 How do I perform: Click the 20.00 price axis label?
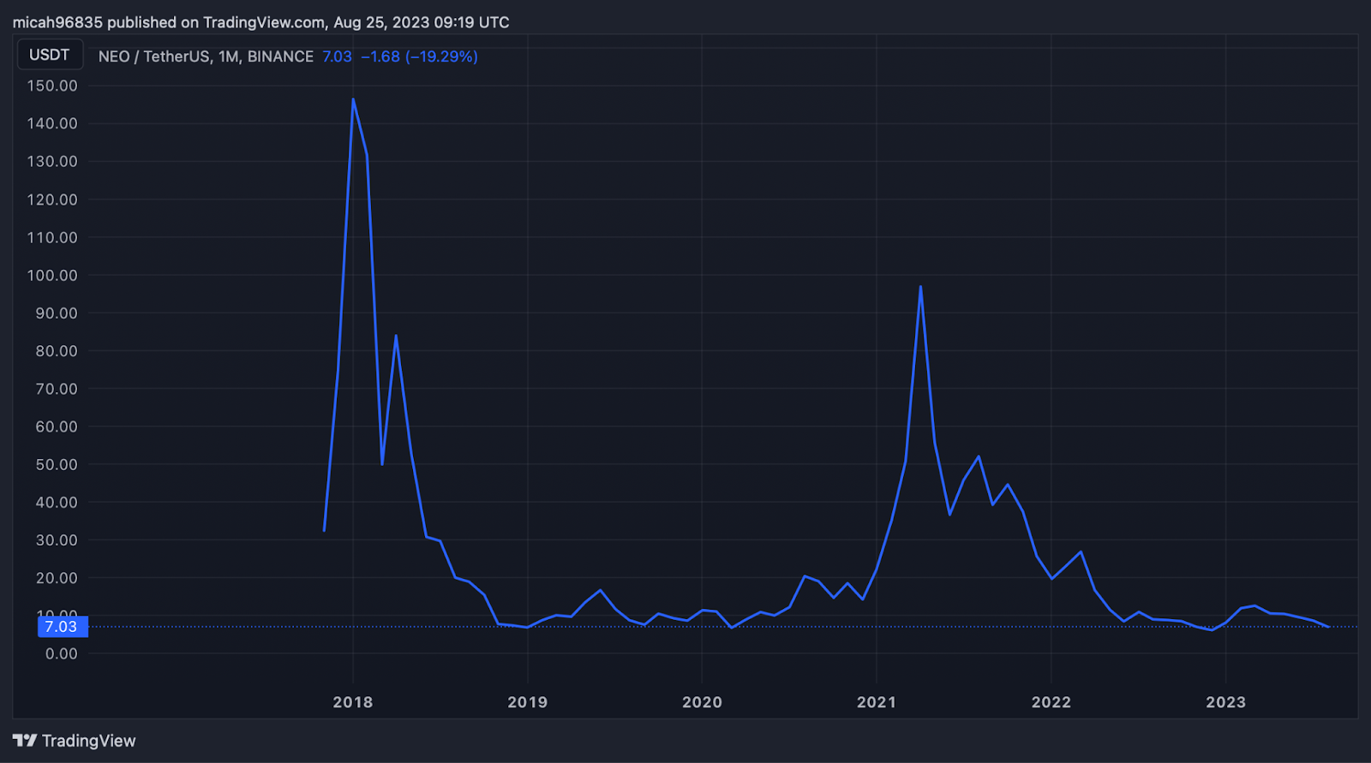coord(57,577)
